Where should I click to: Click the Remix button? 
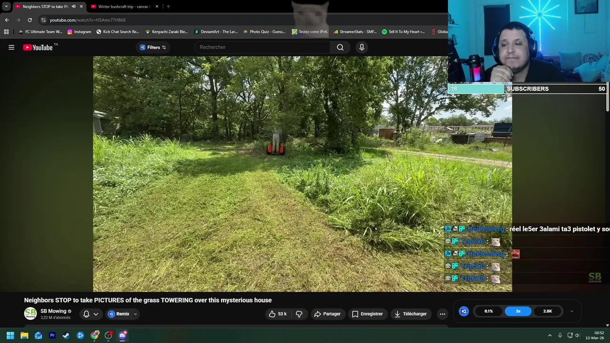click(118, 314)
